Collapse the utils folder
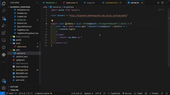 (x=18, y=50)
